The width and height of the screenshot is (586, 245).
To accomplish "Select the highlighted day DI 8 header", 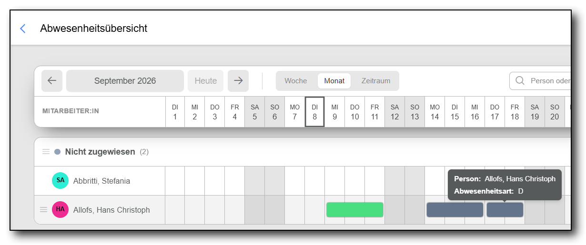I will tap(315, 112).
